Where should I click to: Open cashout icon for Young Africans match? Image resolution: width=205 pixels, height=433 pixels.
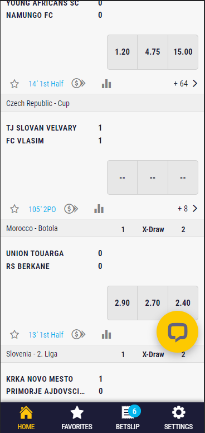(79, 83)
